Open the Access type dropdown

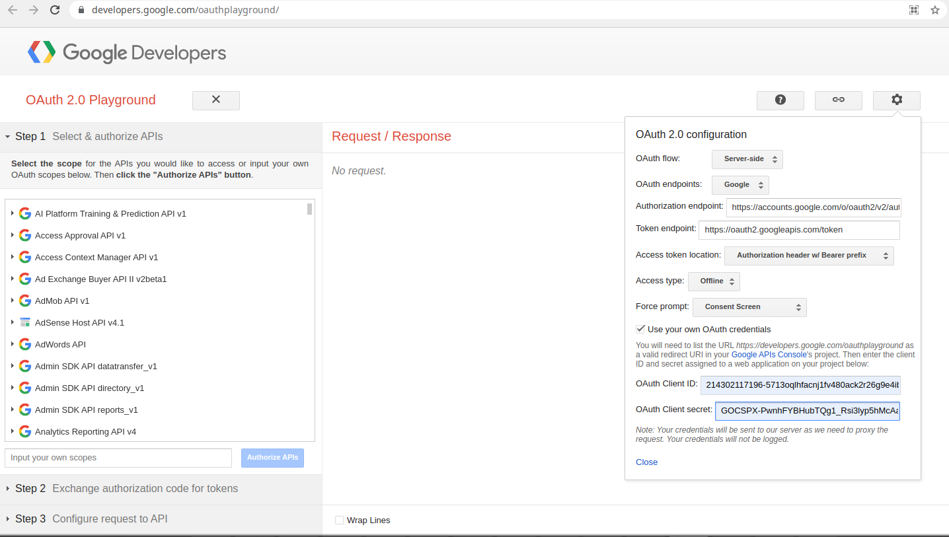[x=714, y=281]
